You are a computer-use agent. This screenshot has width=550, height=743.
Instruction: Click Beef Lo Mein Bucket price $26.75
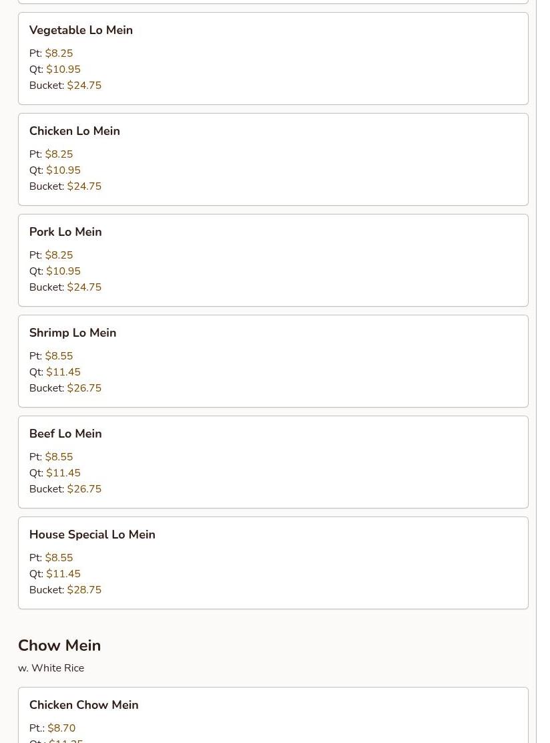[84, 489]
